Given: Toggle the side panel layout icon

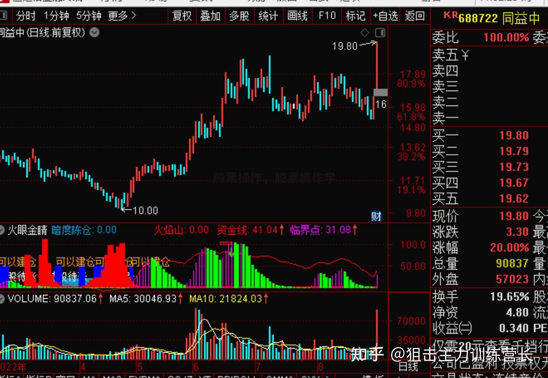Looking at the screenshot, I should click(380, 33).
